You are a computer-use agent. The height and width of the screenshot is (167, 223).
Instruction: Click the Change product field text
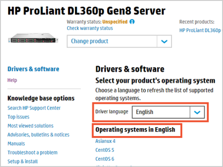90,41
